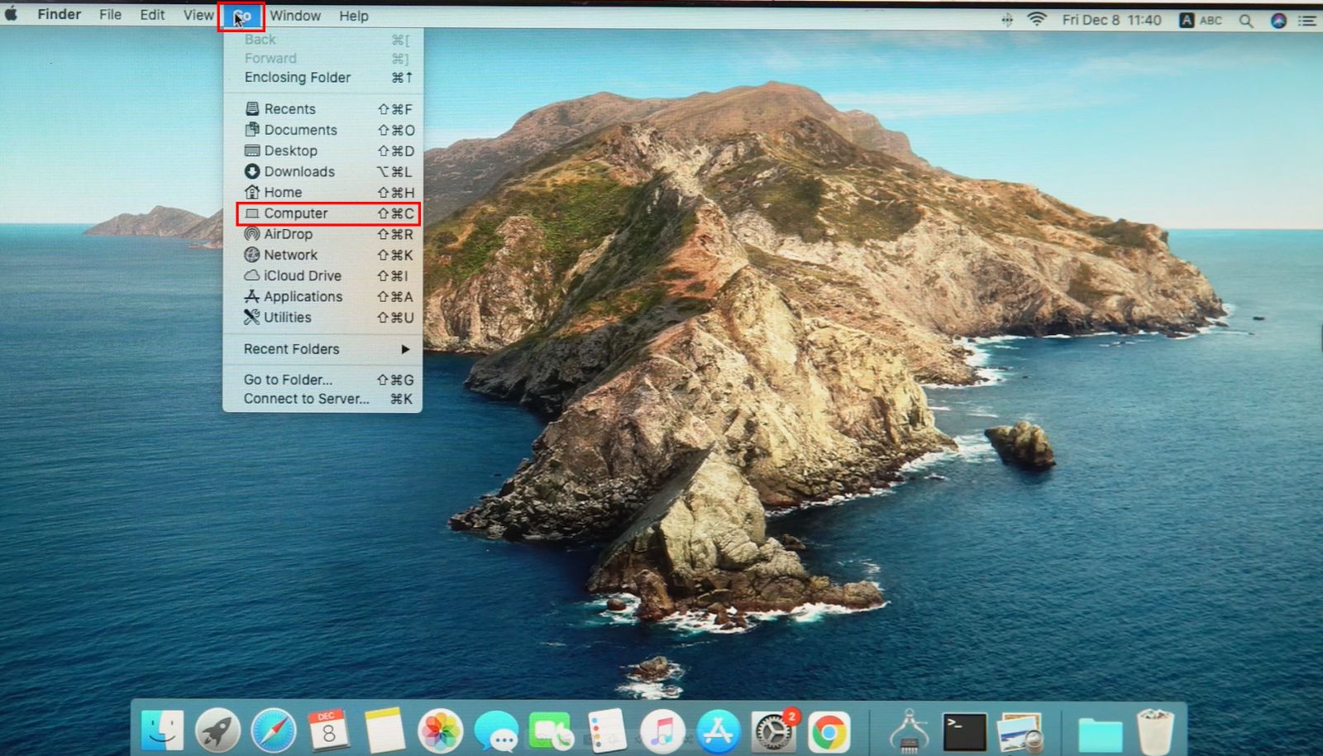1323x756 pixels.
Task: Open the Wi-Fi status menu
Action: point(1037,19)
